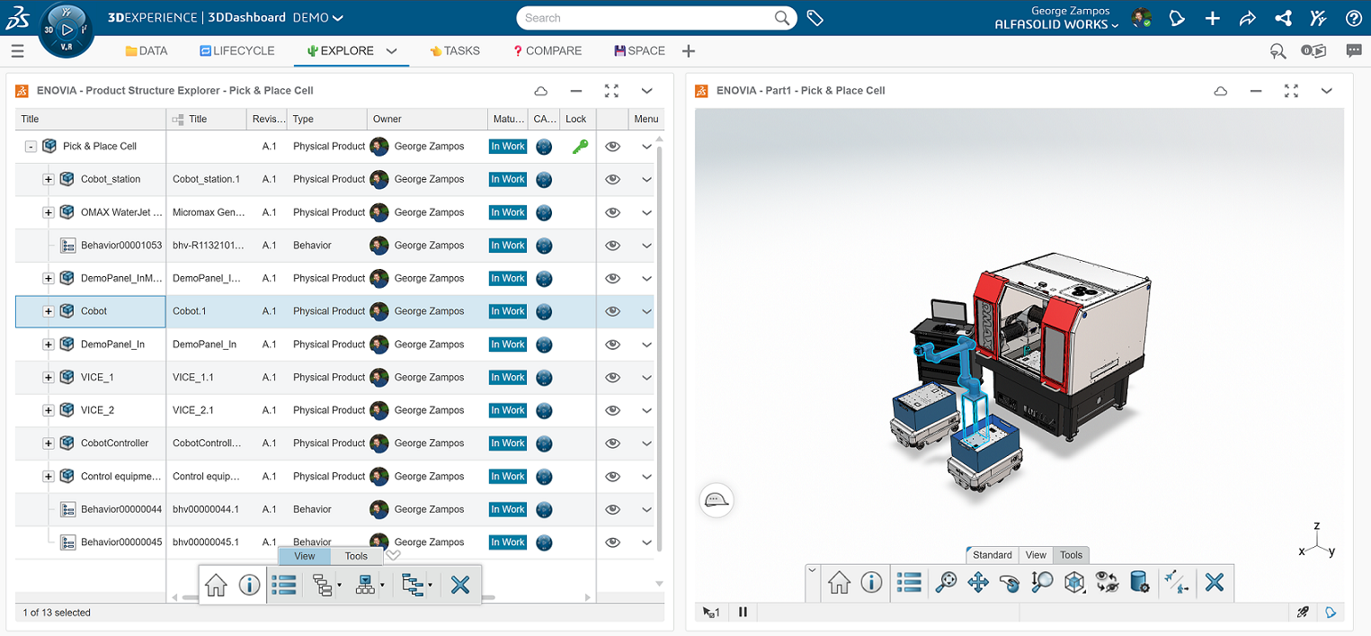Click home icon in Product Structure Explorer toolbar
This screenshot has height=636, width=1371.
tap(216, 585)
